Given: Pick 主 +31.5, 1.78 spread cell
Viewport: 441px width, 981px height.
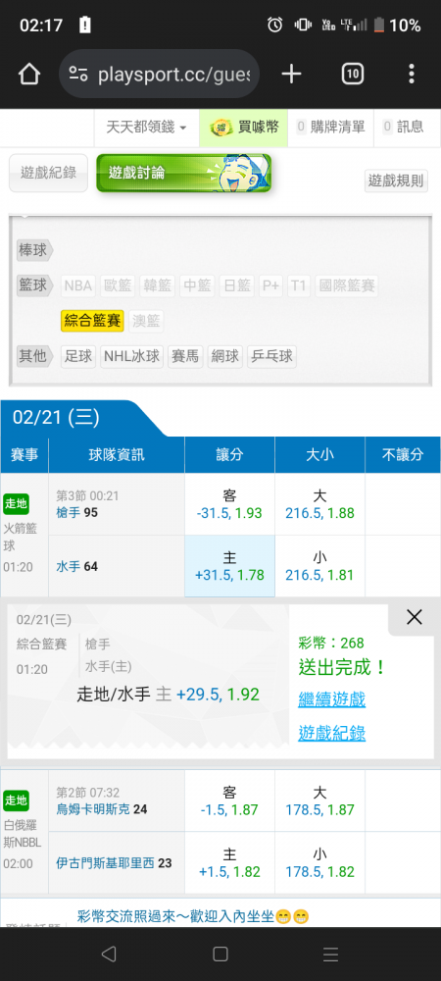Looking at the screenshot, I should [229, 566].
